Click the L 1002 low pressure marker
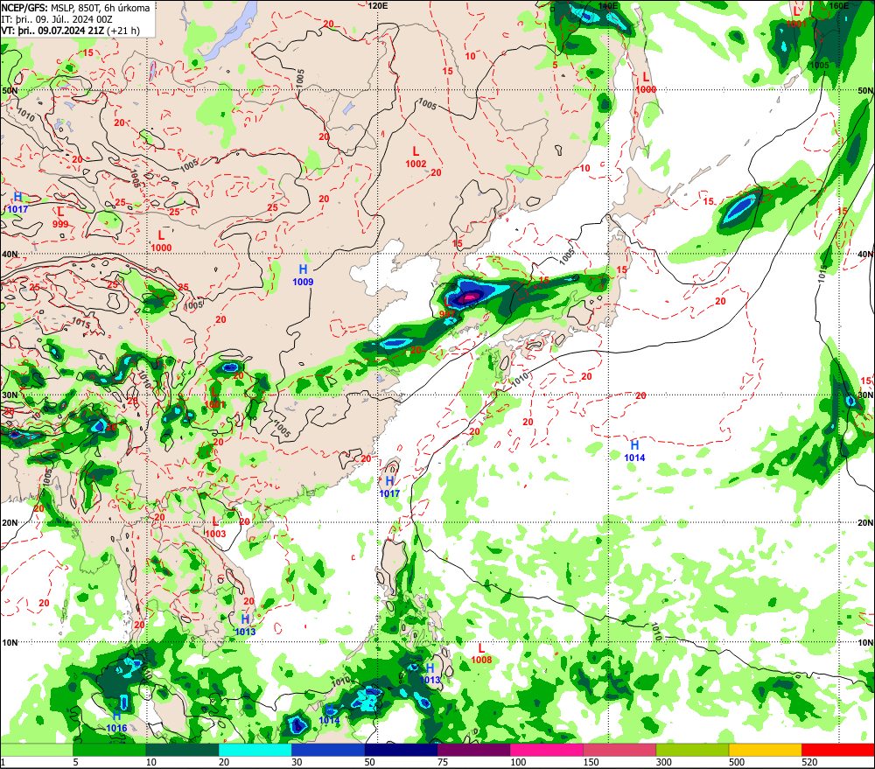 click(416, 157)
